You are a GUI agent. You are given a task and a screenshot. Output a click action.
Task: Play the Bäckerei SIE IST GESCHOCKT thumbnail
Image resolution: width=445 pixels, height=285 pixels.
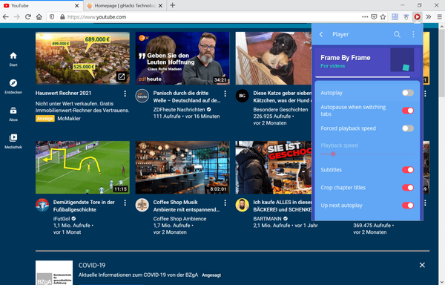(x=273, y=168)
